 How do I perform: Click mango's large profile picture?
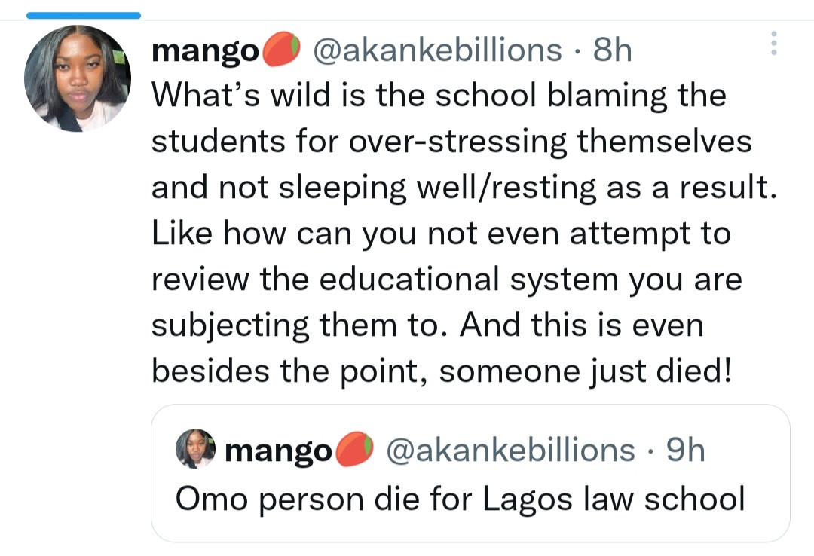click(78, 78)
